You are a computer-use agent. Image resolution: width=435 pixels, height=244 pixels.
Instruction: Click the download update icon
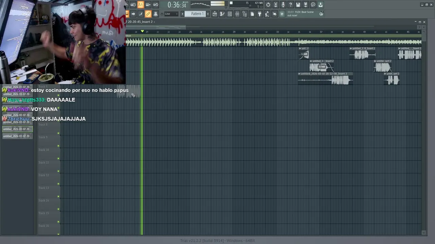click(x=320, y=5)
